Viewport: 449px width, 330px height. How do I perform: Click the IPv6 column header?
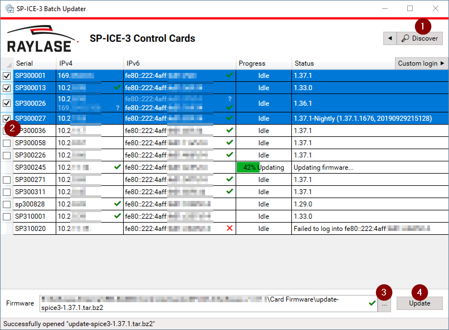[179, 63]
